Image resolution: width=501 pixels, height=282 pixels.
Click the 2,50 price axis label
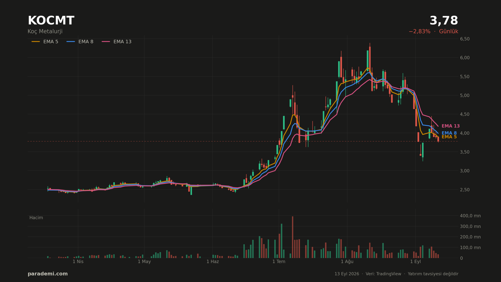(x=465, y=190)
